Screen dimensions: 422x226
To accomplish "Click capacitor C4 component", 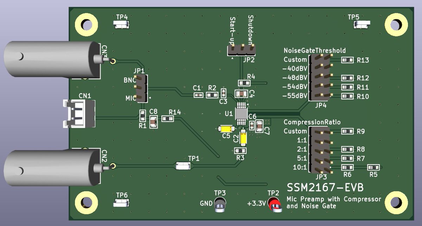I will 242,93.
